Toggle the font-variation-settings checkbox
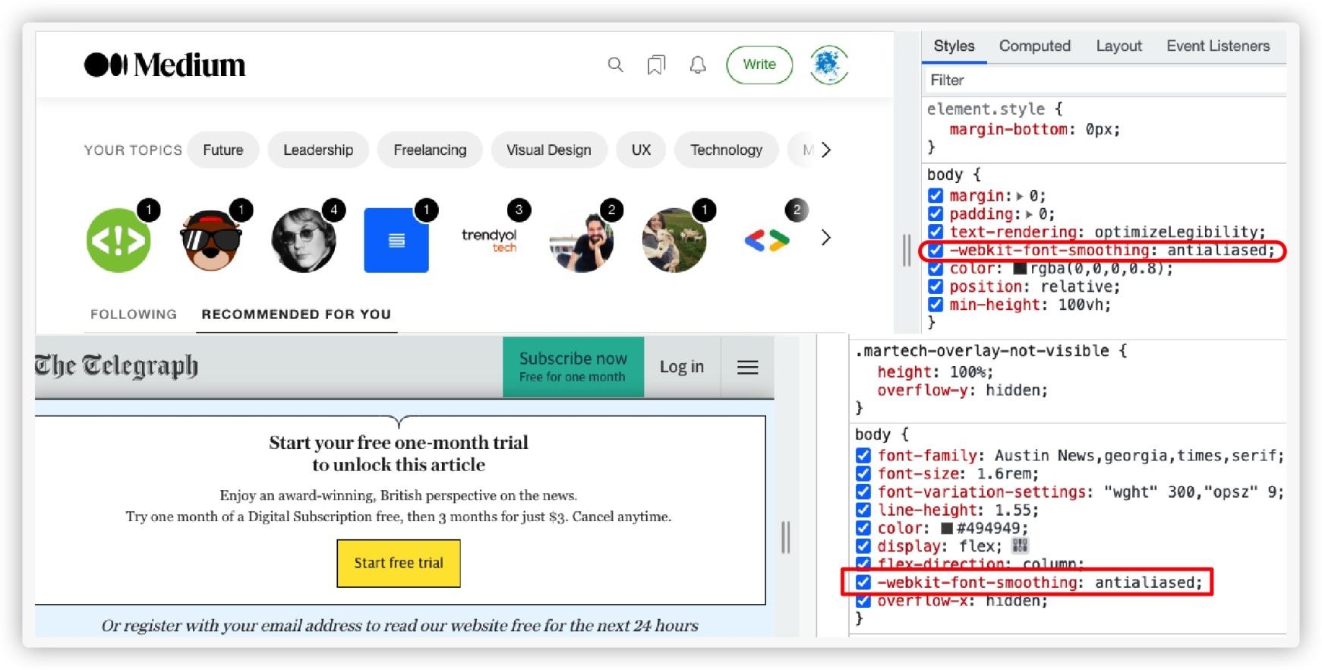This screenshot has height=670, width=1322. point(863,492)
